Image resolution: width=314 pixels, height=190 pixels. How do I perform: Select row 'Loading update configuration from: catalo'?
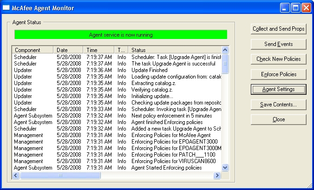[117, 77]
